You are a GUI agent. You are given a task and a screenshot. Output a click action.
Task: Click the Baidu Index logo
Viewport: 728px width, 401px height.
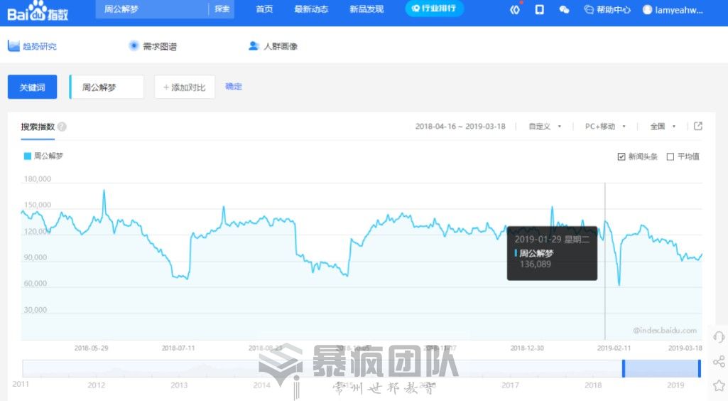click(38, 11)
